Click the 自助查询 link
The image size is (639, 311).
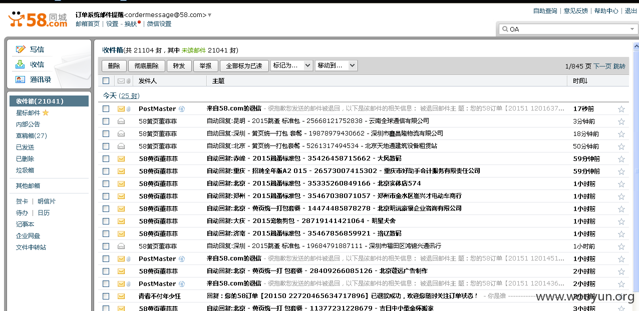pyautogui.click(x=545, y=10)
